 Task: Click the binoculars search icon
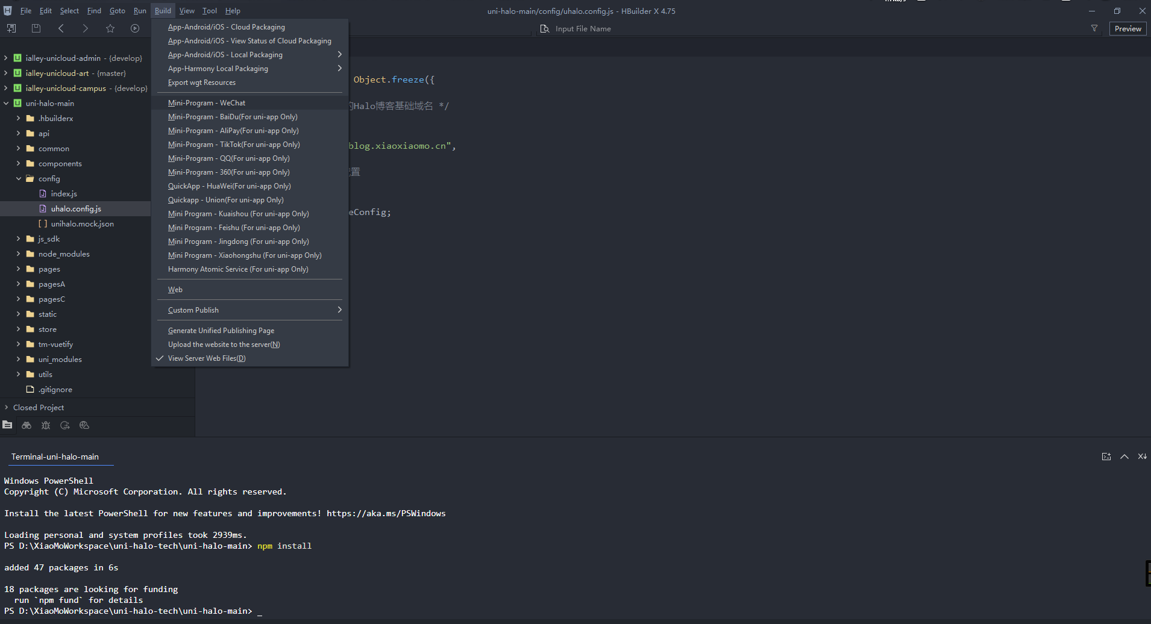click(x=27, y=425)
